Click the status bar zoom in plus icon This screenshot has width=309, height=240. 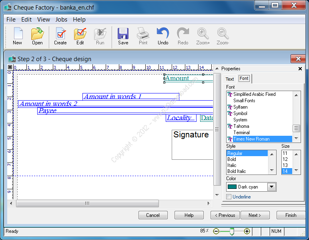(247, 231)
